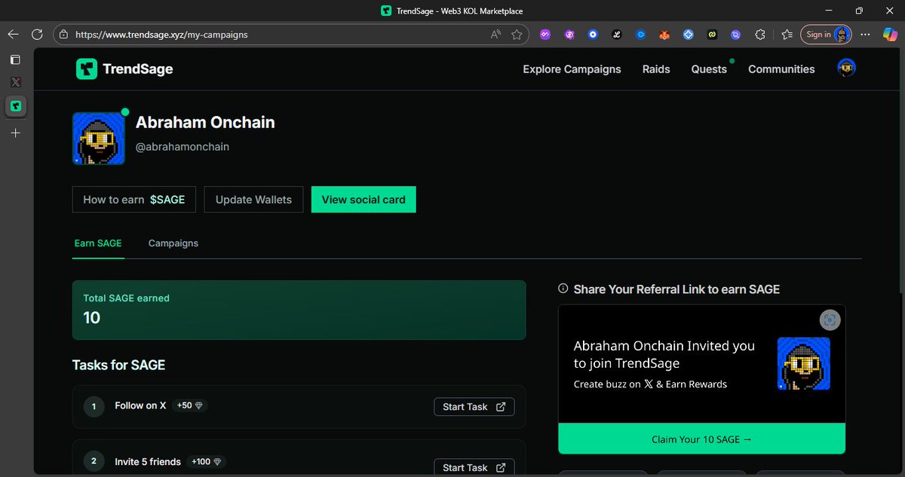Go back with browser back arrow

[13, 35]
